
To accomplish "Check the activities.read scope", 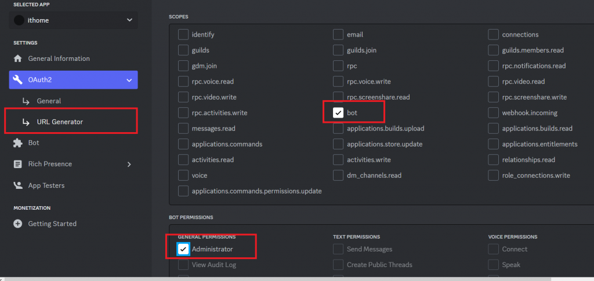I will [x=183, y=159].
